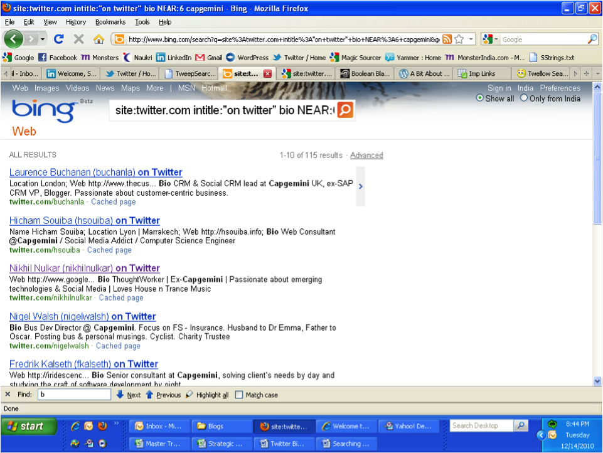The width and height of the screenshot is (603, 453).
Task: Open the LinkedIn bookmark
Action: tap(174, 58)
